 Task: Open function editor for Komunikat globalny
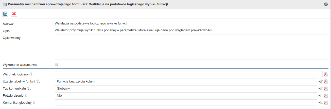(326, 102)
